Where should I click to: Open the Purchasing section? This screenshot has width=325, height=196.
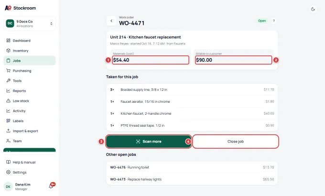pyautogui.click(x=30, y=71)
